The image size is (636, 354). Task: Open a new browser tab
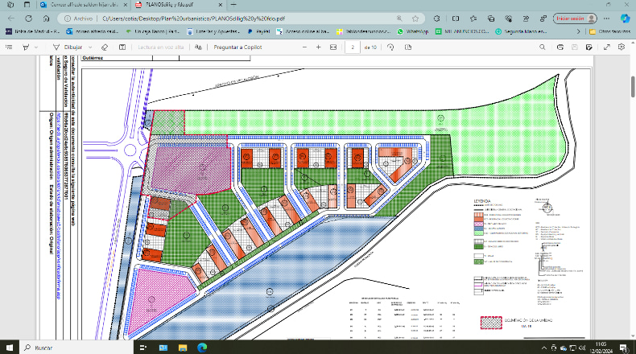(233, 5)
